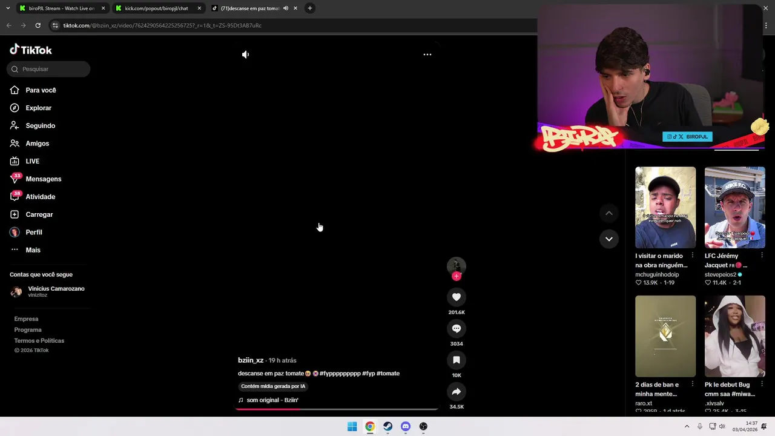Close the biroPJL Stream tab
The width and height of the screenshot is (775, 436).
[x=103, y=8]
